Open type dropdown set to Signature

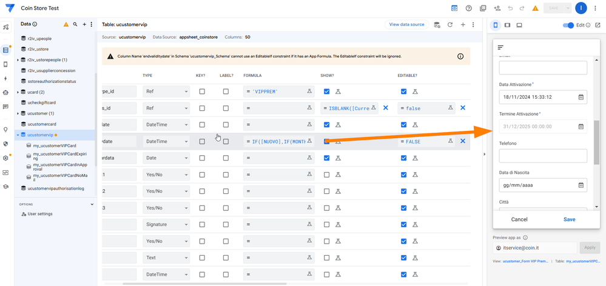(166, 224)
